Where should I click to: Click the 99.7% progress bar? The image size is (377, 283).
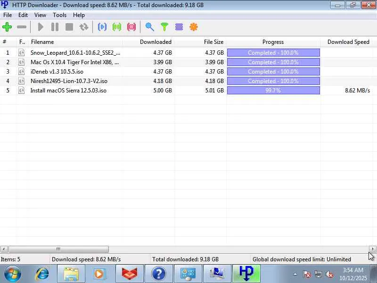tap(273, 91)
